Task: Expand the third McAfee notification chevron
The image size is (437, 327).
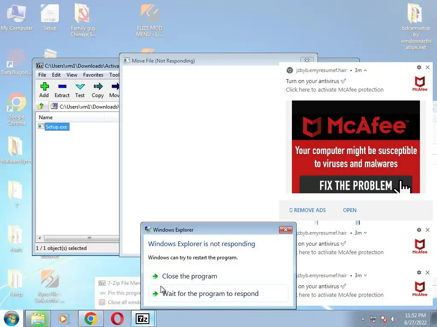Action: point(365,275)
